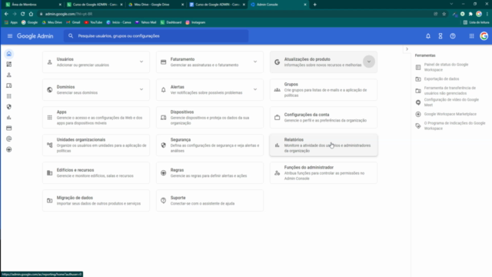Open the Google account avatar

point(484,36)
